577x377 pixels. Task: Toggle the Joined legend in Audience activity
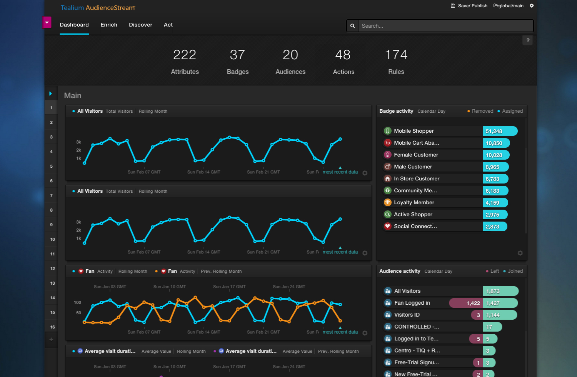tap(513, 271)
